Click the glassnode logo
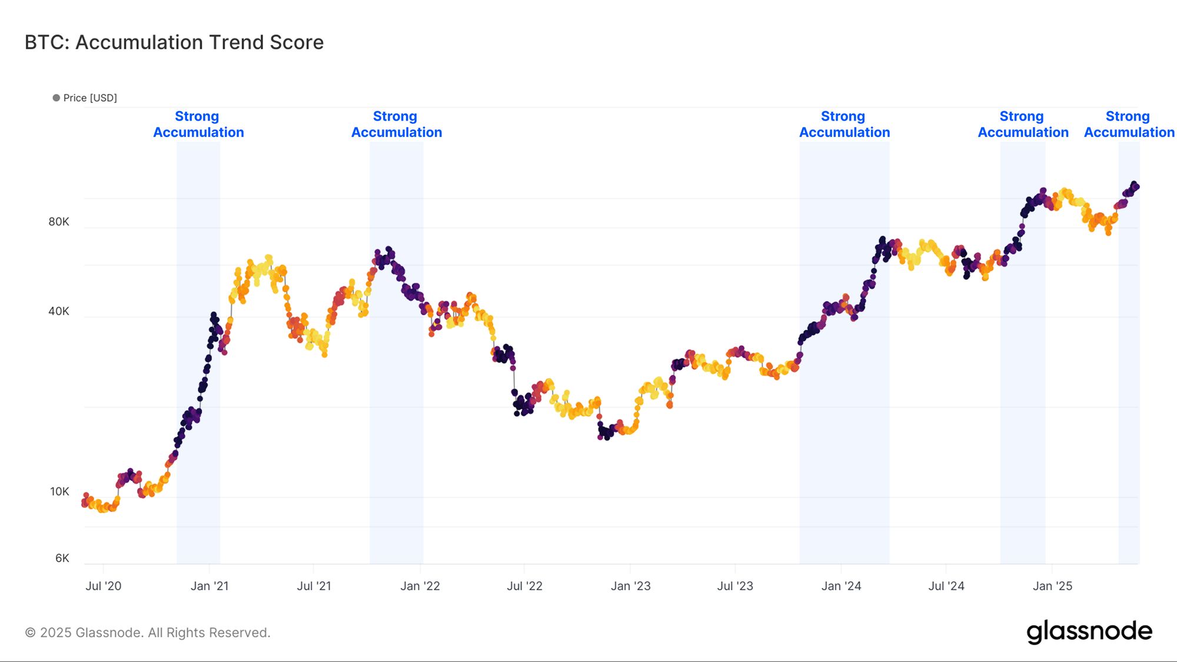Image resolution: width=1177 pixels, height=662 pixels. click(x=1089, y=631)
